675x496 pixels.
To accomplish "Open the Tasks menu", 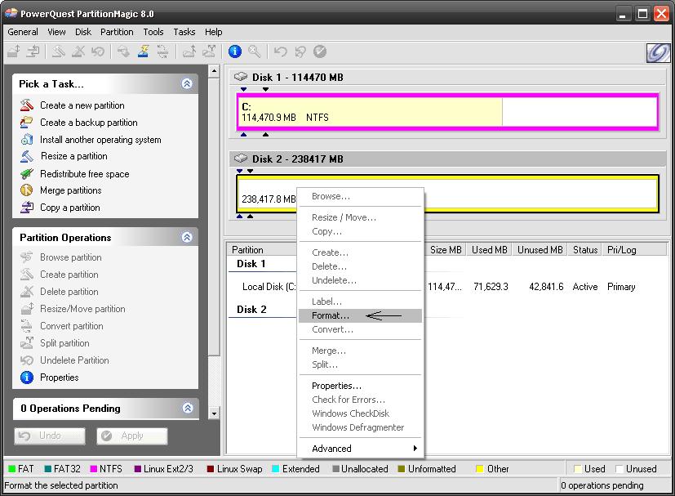I will coord(184,32).
